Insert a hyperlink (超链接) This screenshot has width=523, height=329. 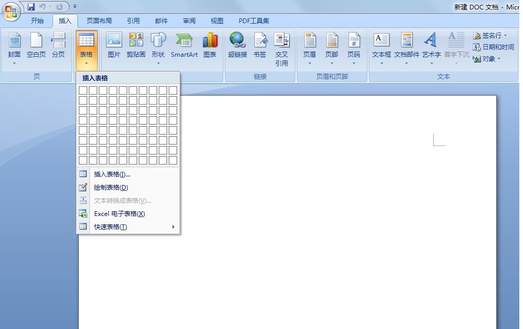point(238,45)
